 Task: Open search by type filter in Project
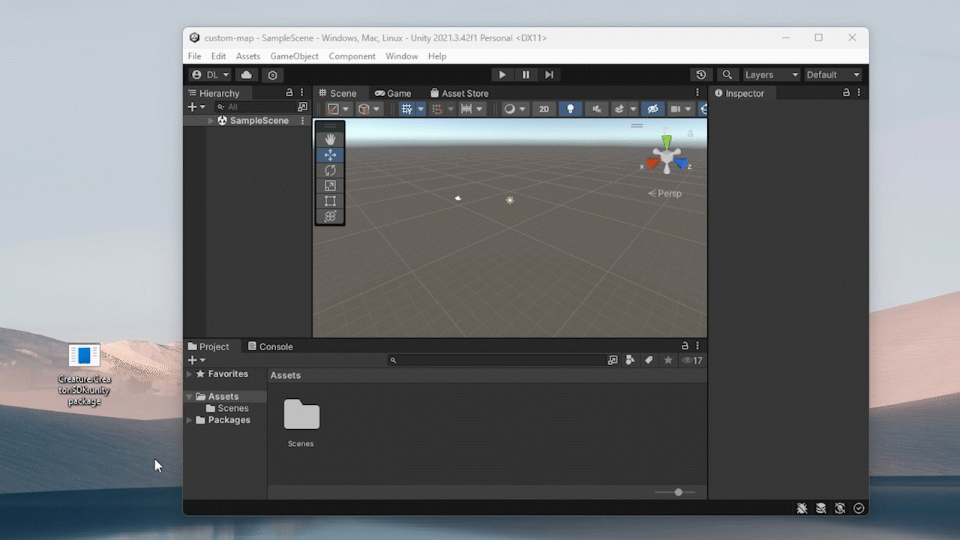pyautogui.click(x=630, y=361)
